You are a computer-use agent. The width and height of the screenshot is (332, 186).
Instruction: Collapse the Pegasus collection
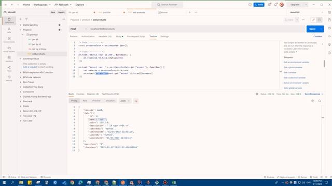[21, 30]
